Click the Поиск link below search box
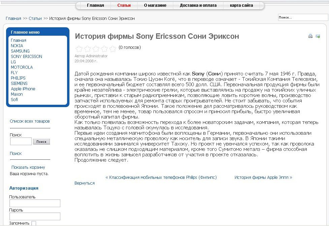This screenshot has width=329, height=226. (16, 154)
